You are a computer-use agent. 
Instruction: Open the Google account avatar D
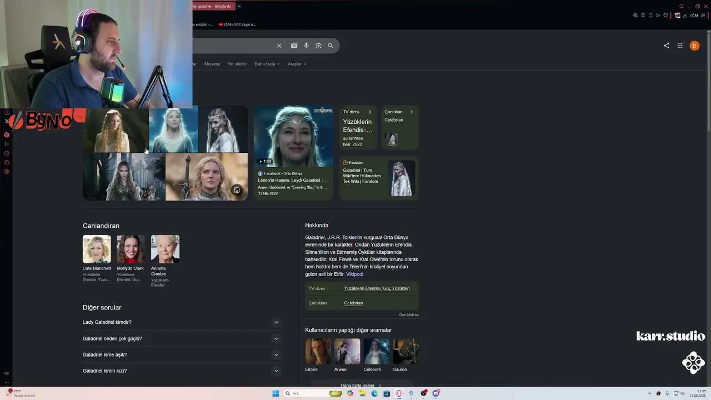694,46
